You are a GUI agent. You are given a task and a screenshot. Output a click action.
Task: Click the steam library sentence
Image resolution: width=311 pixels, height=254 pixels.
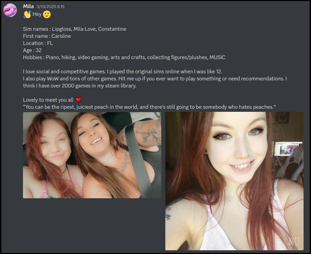click(80, 86)
